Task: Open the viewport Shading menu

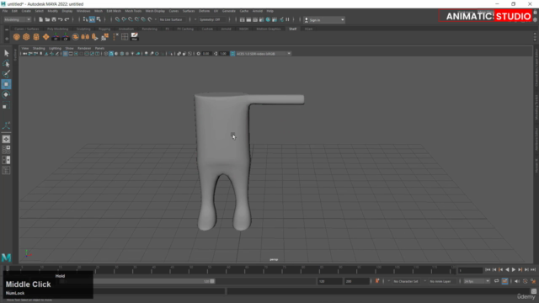Action: pos(39,49)
